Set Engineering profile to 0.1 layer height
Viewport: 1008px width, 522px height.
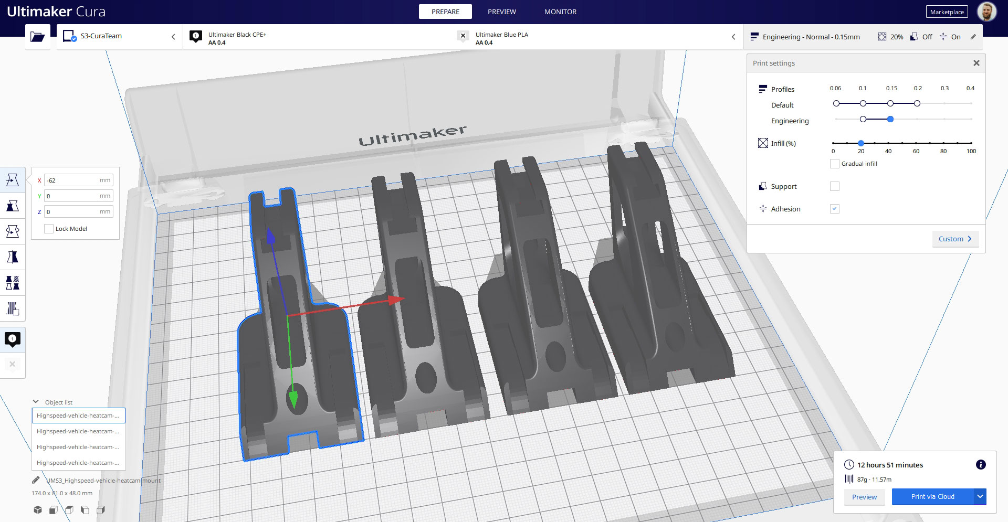[x=863, y=119]
